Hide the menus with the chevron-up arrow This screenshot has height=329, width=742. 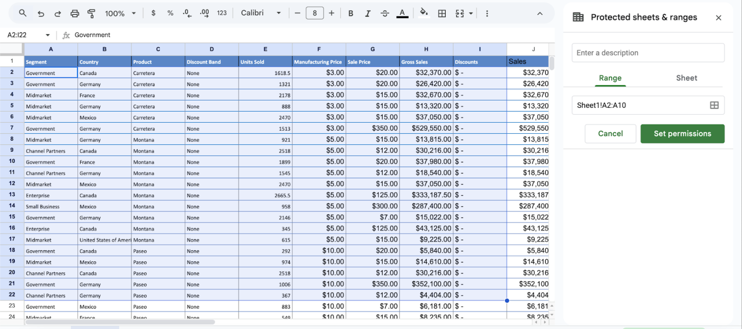point(540,13)
